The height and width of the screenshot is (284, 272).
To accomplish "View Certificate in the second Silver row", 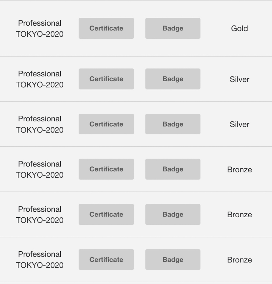I will (x=106, y=124).
